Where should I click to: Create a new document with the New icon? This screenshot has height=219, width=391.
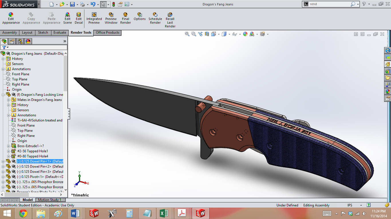52,4
